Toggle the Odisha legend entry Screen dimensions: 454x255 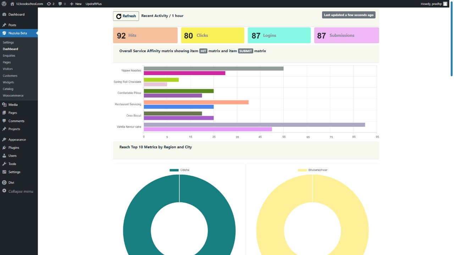179,170
